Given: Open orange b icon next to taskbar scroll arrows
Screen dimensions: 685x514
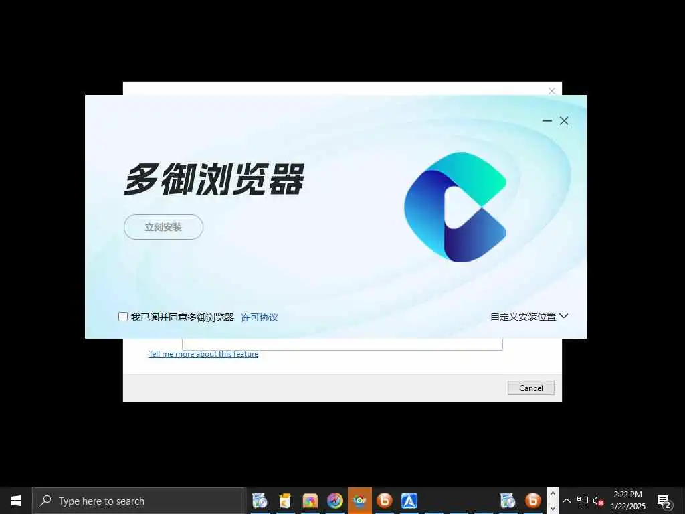Looking at the screenshot, I should click(533, 501).
